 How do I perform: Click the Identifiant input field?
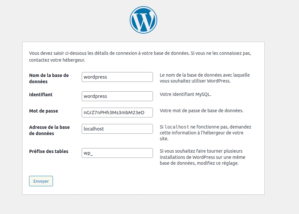pyautogui.click(x=117, y=96)
